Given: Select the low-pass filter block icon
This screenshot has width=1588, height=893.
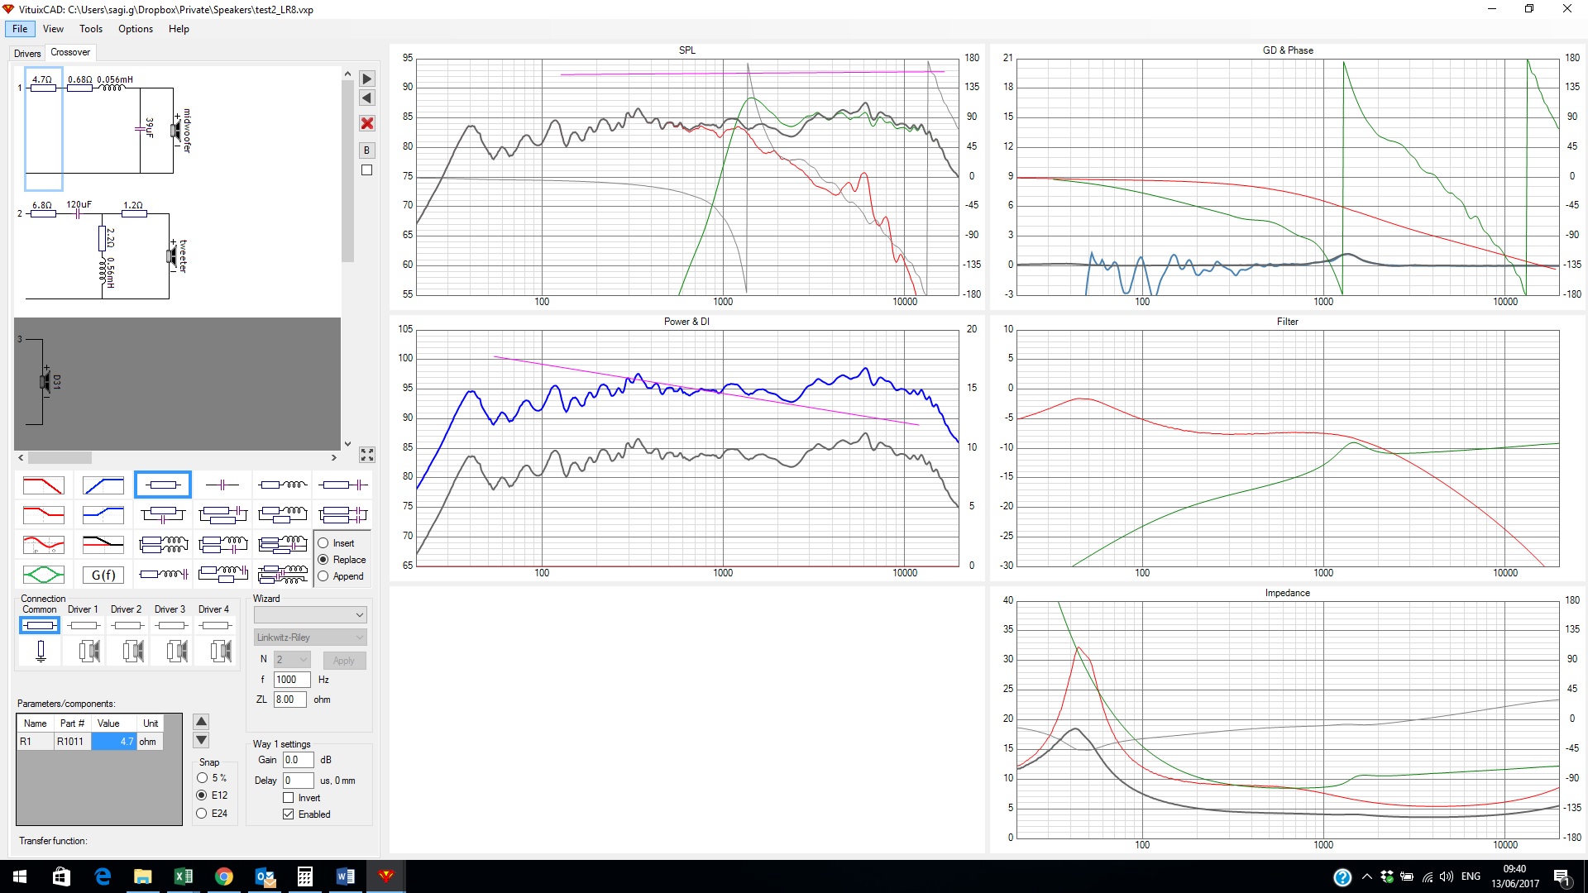Looking at the screenshot, I should tap(43, 485).
